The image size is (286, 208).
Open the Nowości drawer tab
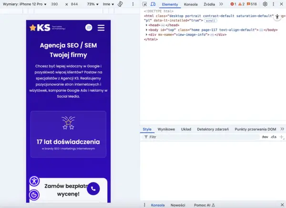tap(178, 205)
